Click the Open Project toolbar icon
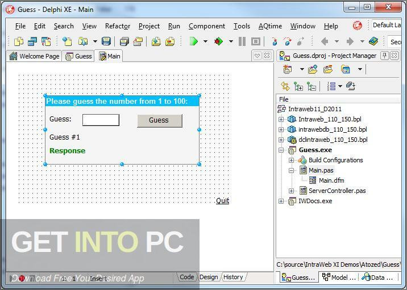 pyautogui.click(x=138, y=41)
